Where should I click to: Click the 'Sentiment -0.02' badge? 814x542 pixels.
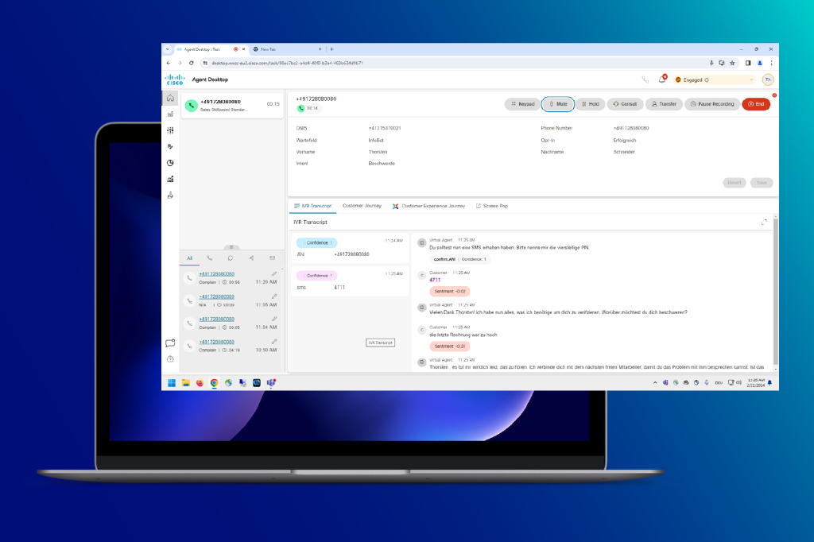pos(450,292)
